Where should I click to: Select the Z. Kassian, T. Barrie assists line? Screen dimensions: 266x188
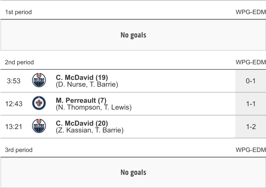90,130
